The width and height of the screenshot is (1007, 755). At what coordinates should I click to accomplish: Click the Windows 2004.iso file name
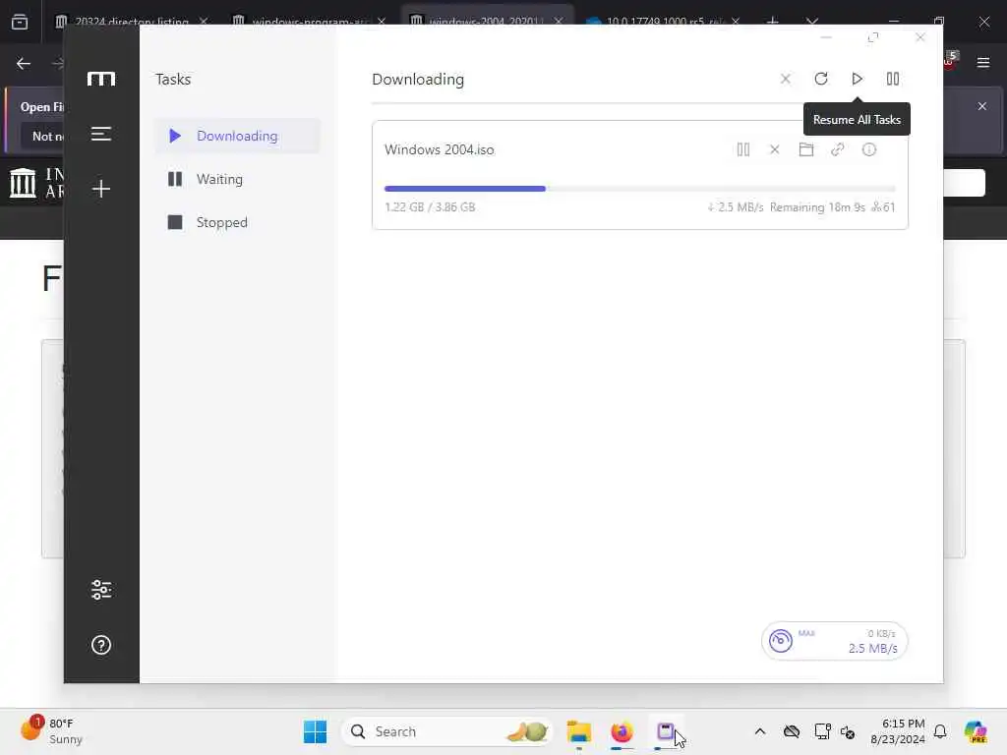point(440,149)
